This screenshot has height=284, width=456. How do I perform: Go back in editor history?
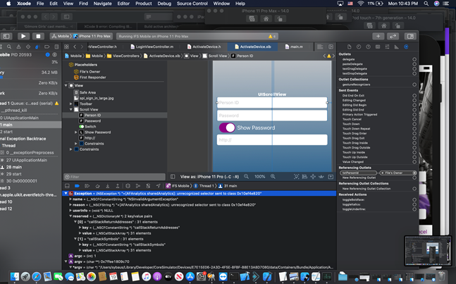point(75,47)
